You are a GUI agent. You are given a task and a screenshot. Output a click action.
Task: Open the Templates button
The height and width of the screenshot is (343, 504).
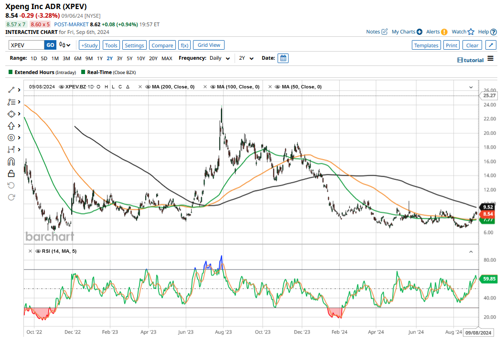coord(426,45)
